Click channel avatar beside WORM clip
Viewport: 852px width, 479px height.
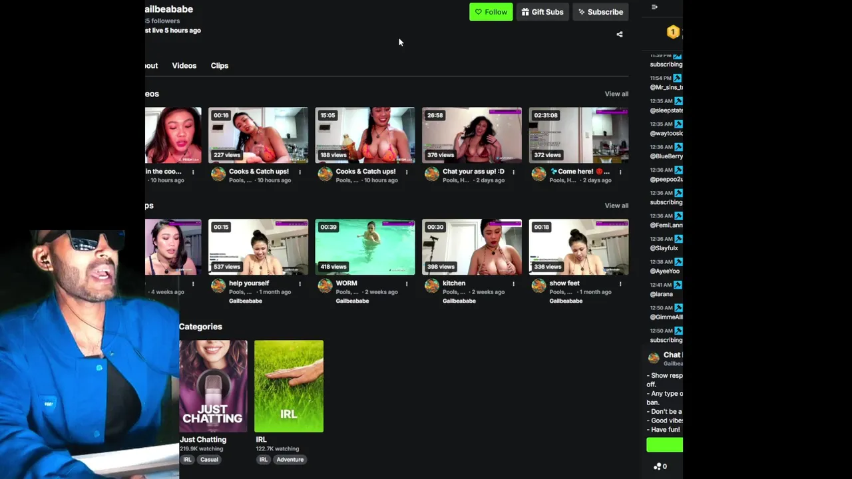[x=325, y=285]
